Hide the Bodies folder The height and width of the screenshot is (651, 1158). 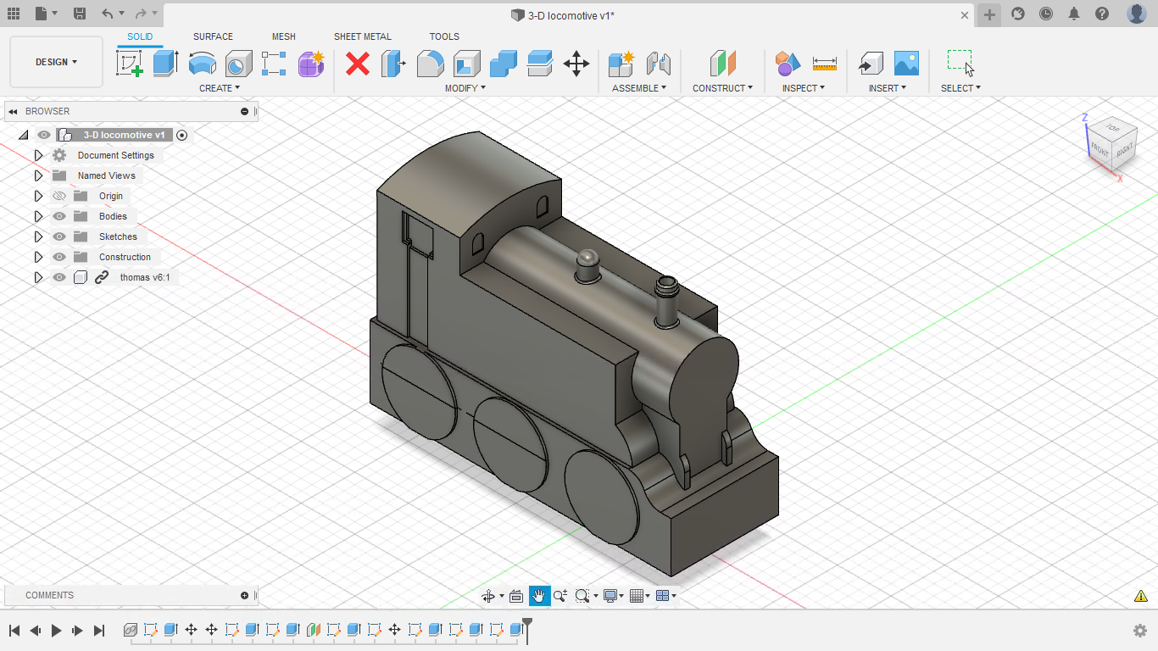59,216
